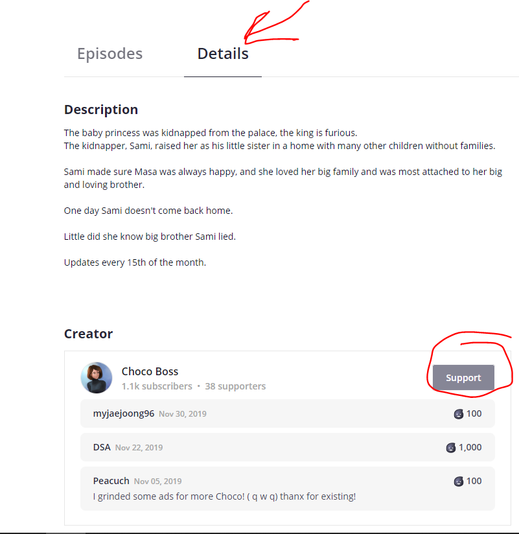Click the Nov 22, 2019 date
This screenshot has width=519, height=534.
[139, 448]
